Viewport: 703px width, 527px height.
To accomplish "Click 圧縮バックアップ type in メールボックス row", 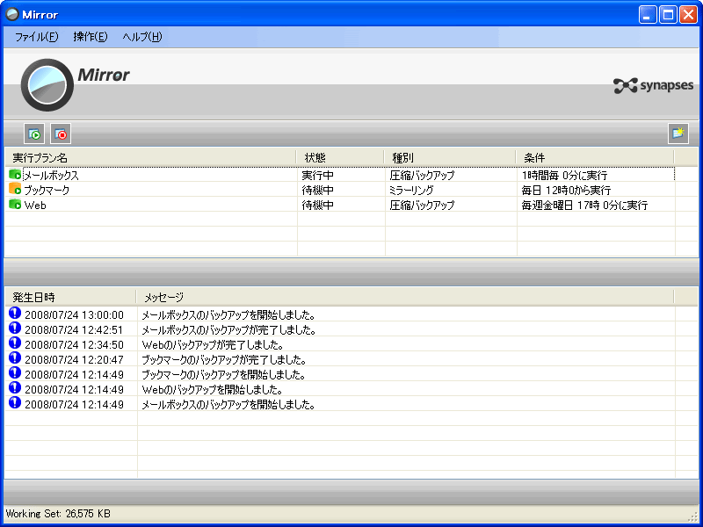I will coord(422,175).
